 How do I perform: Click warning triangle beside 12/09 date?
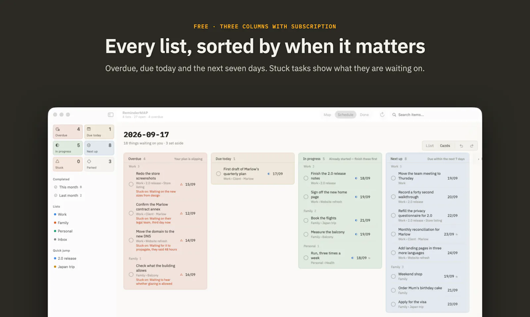[x=181, y=213]
